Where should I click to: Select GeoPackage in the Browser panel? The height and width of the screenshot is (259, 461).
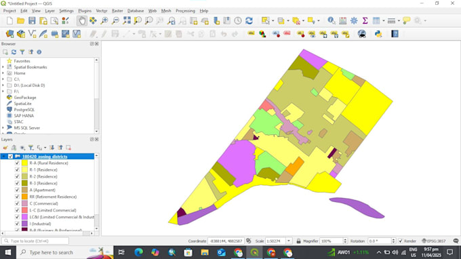point(25,98)
